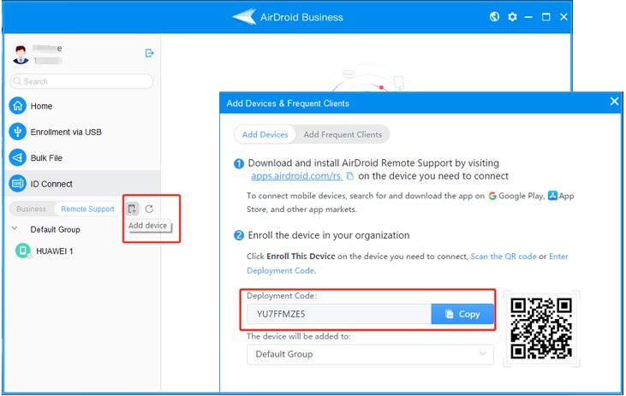Click the HUAWEI 1 device icon
The height and width of the screenshot is (396, 626).
click(x=23, y=251)
